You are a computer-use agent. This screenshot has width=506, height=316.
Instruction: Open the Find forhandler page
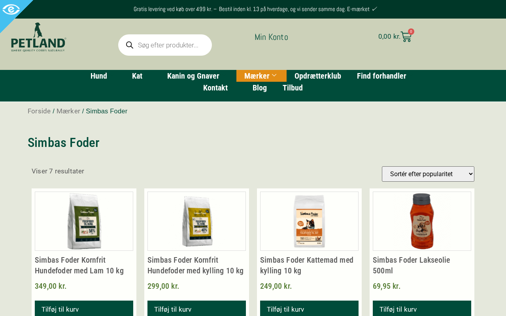click(x=381, y=76)
